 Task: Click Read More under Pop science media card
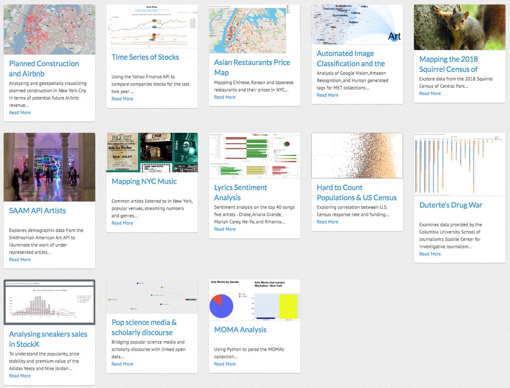pyautogui.click(x=122, y=364)
